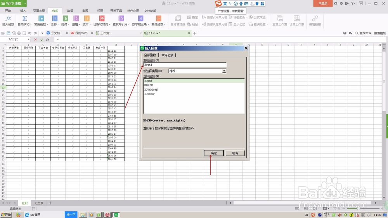Viewport: 388px width, 218px height.
Task: Expand the WPS 表格 application menu arrow
Action: click(25, 3)
